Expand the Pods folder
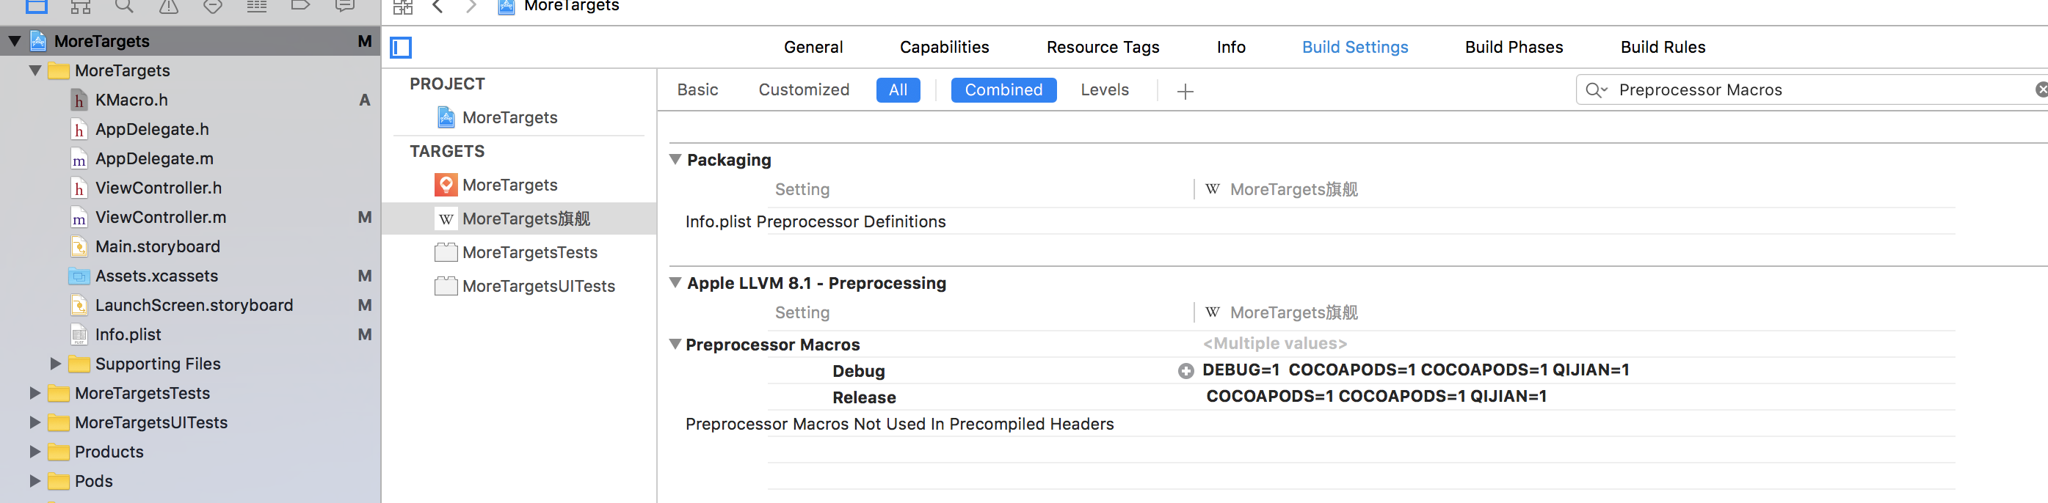 click(35, 482)
